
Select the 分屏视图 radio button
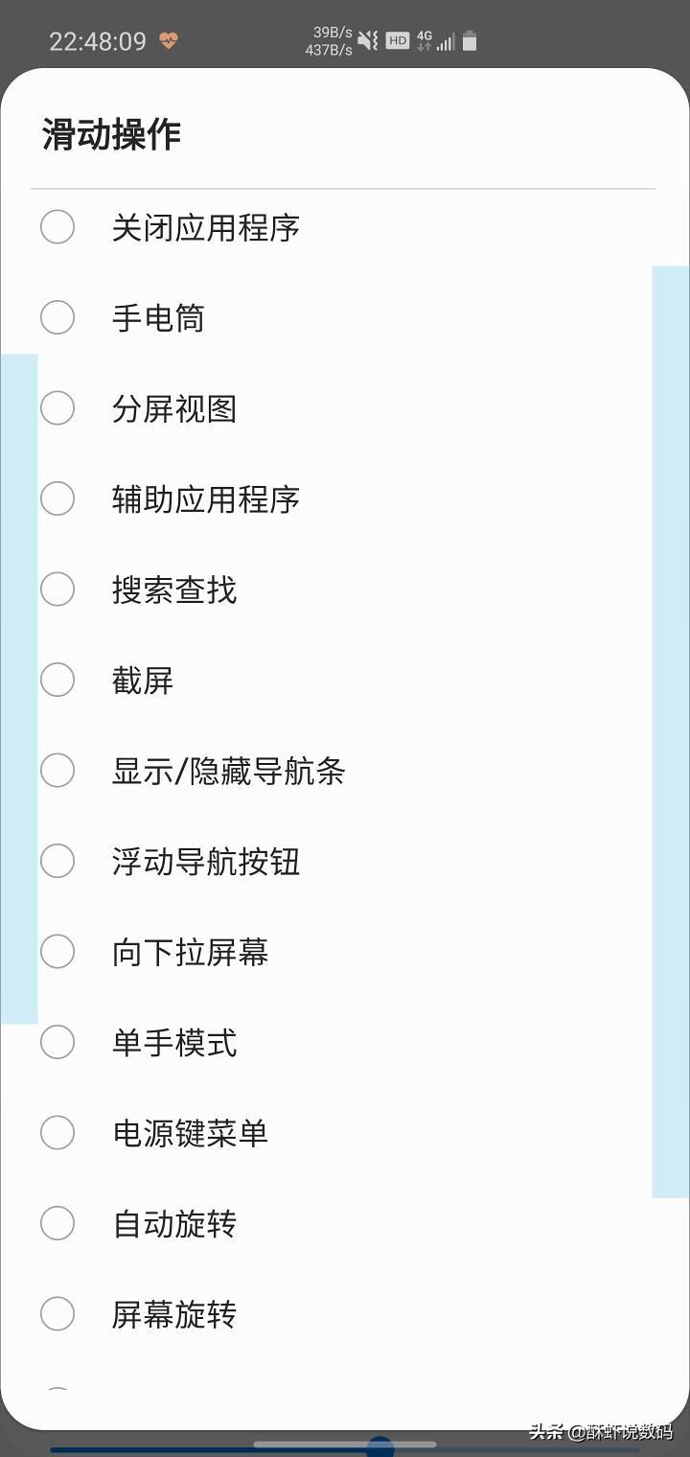57,408
